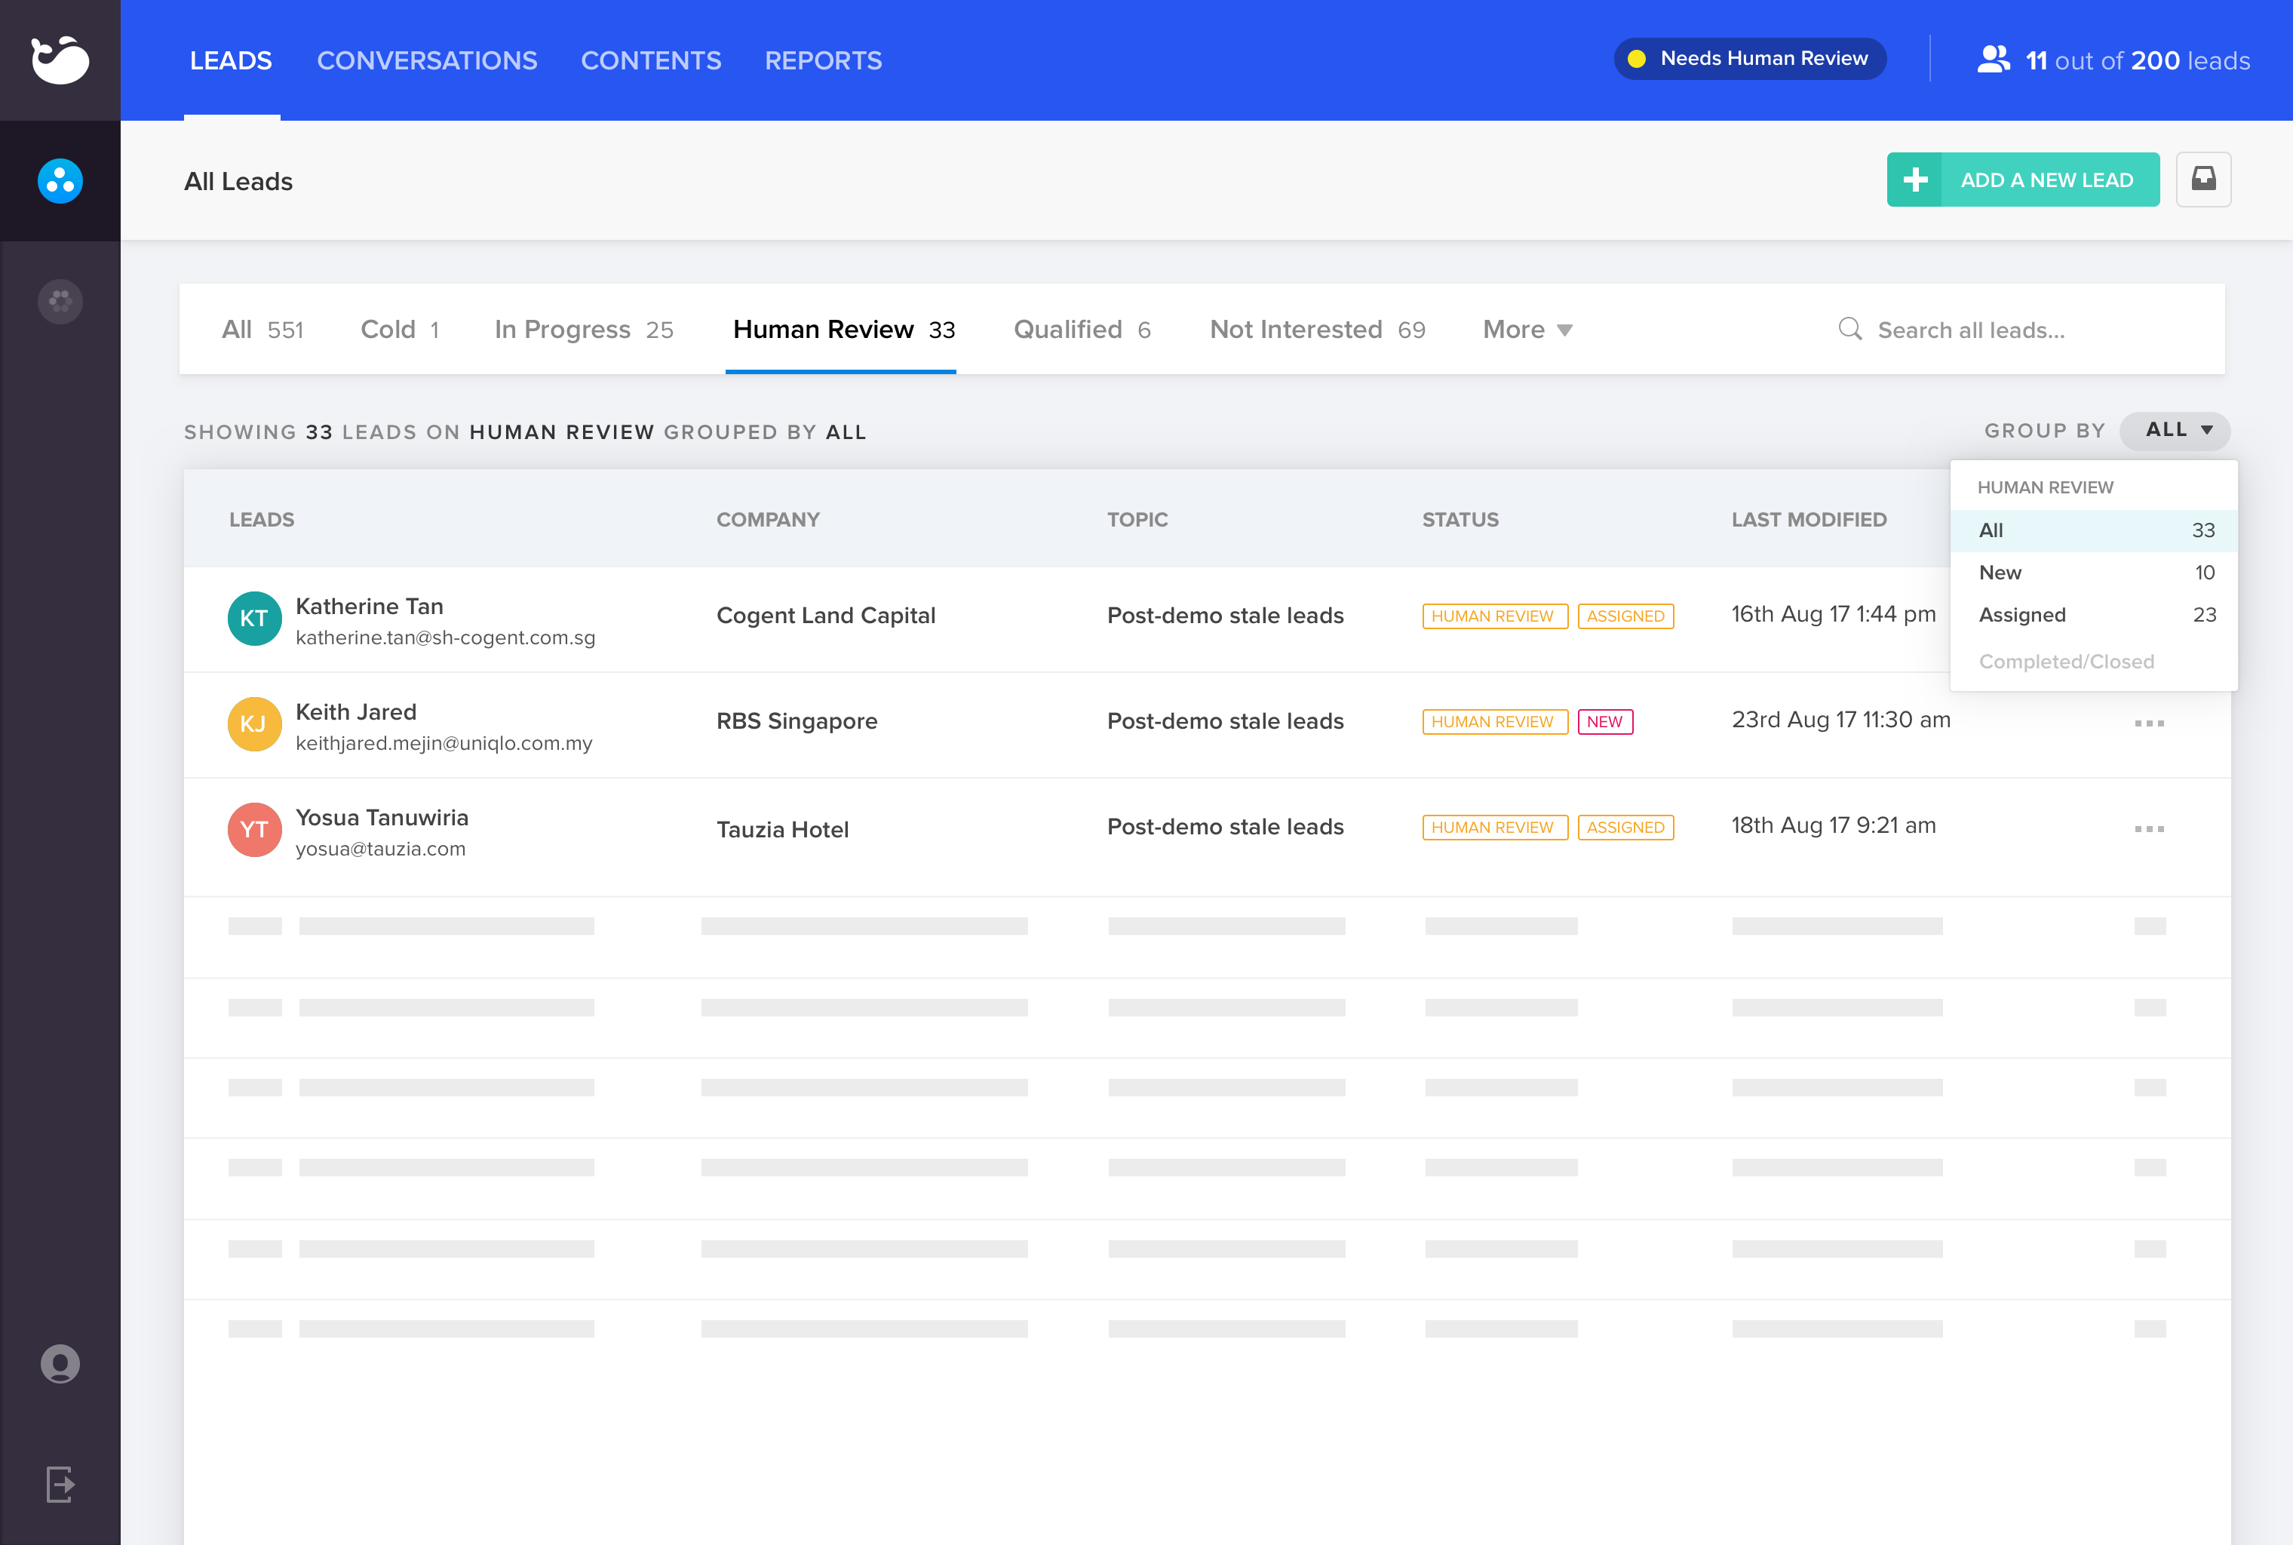Click the STATUS column header
The width and height of the screenshot is (2293, 1545).
click(1460, 519)
